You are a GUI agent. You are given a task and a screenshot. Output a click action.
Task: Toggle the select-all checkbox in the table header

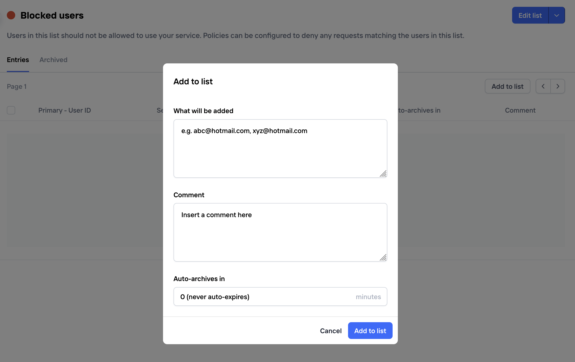11,110
